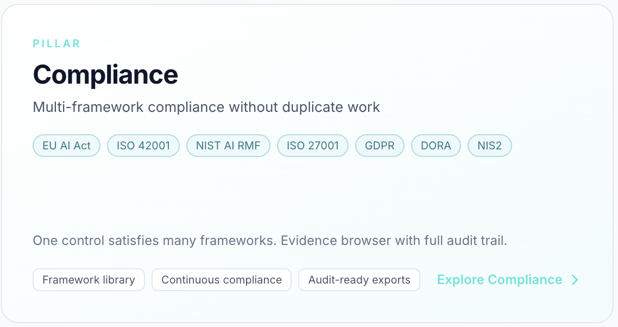This screenshot has height=327, width=618.
Task: Open the Framework library tag
Action: point(89,280)
